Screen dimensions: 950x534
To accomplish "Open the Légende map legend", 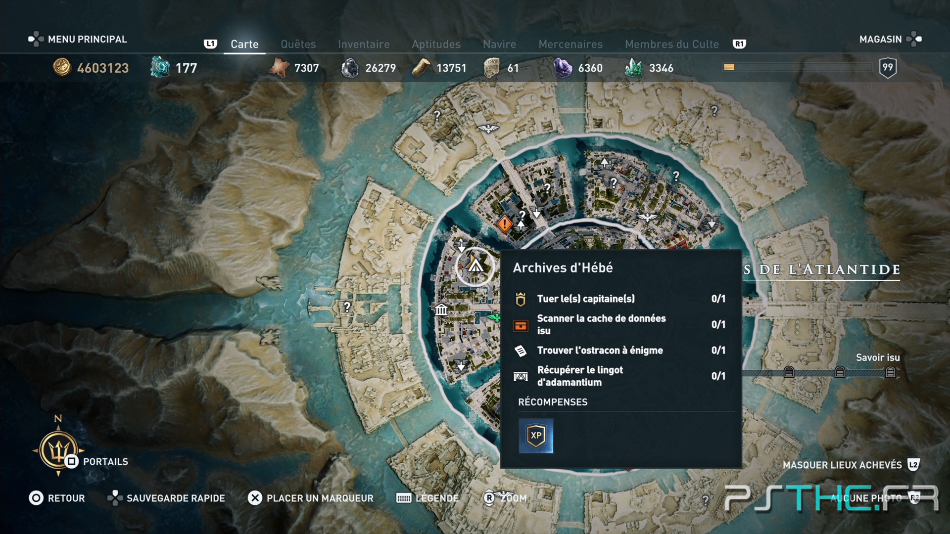I will (427, 498).
